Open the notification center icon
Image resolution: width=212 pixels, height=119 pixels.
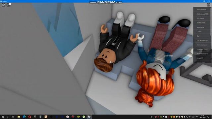(208, 117)
